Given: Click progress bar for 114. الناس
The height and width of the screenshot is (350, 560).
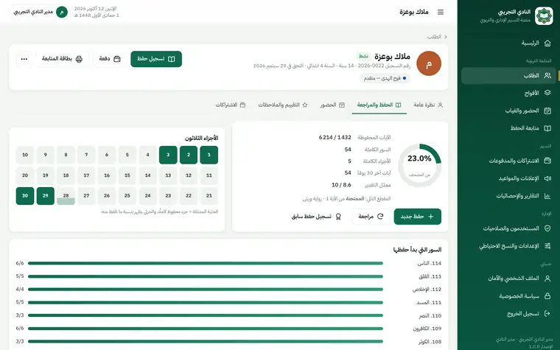Looking at the screenshot, I should pos(206,264).
